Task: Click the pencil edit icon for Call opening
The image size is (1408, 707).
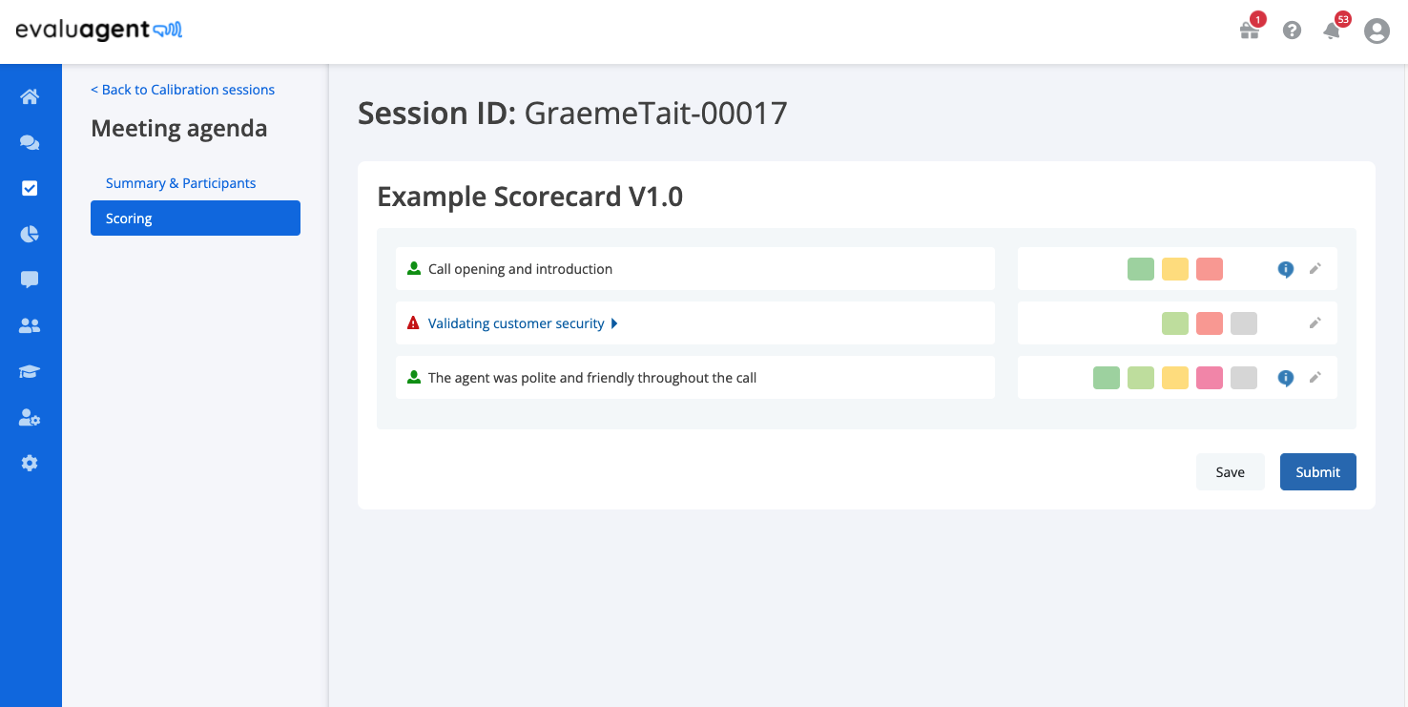Action: (1315, 269)
